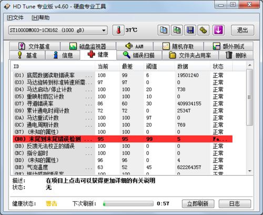The height and width of the screenshot is (215, 263).
Task: Click the Fa... status in row B8
Action: 220,139
